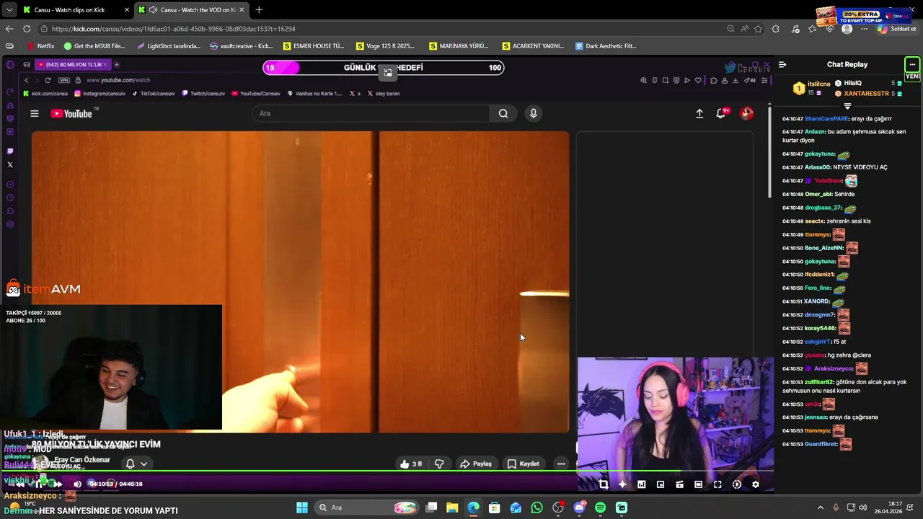Open the ACARKENT YAKINI... bookmark

pos(533,45)
